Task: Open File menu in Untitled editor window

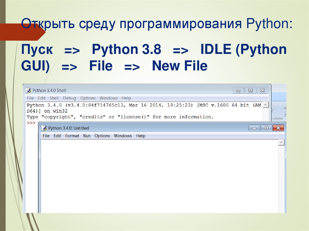Action: [46, 136]
